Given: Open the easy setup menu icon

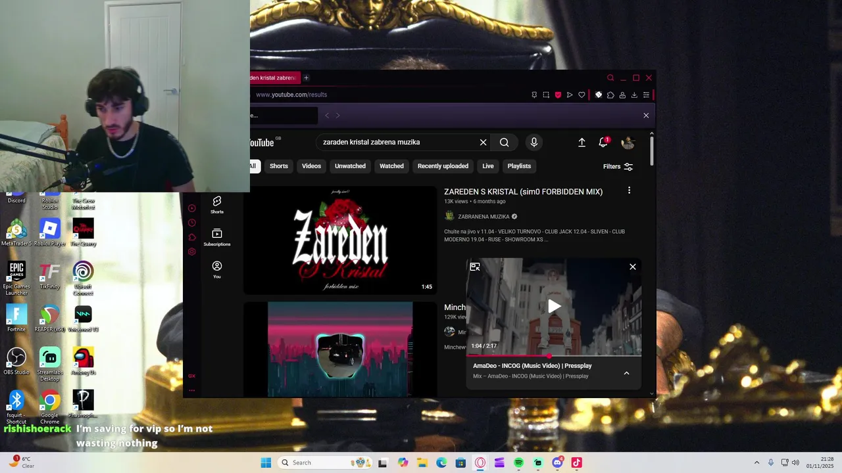Looking at the screenshot, I should (x=646, y=95).
